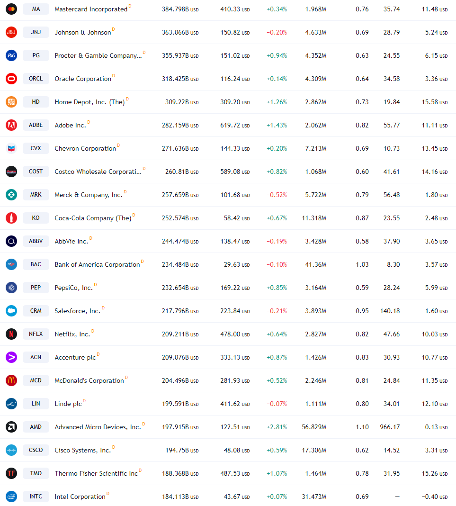Viewport: 456px width, 506px height.
Task: Click the AMD logo icon
Action: (x=11, y=427)
